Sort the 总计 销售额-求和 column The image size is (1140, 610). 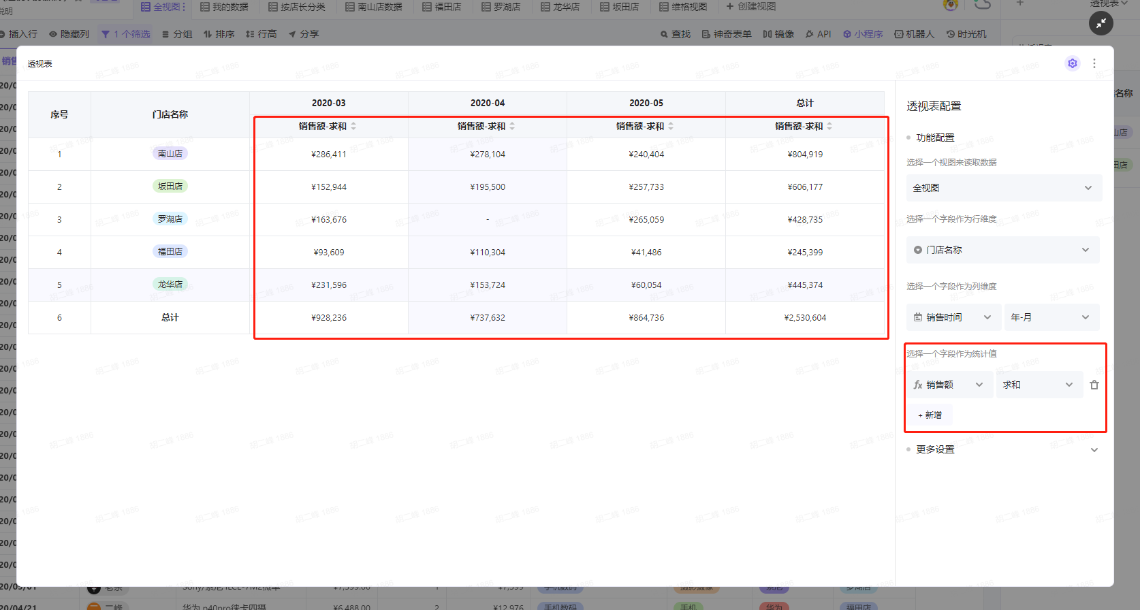pos(829,127)
